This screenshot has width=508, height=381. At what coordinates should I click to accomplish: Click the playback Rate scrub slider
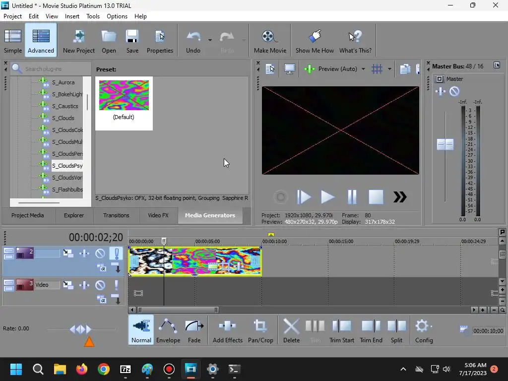pos(81,329)
